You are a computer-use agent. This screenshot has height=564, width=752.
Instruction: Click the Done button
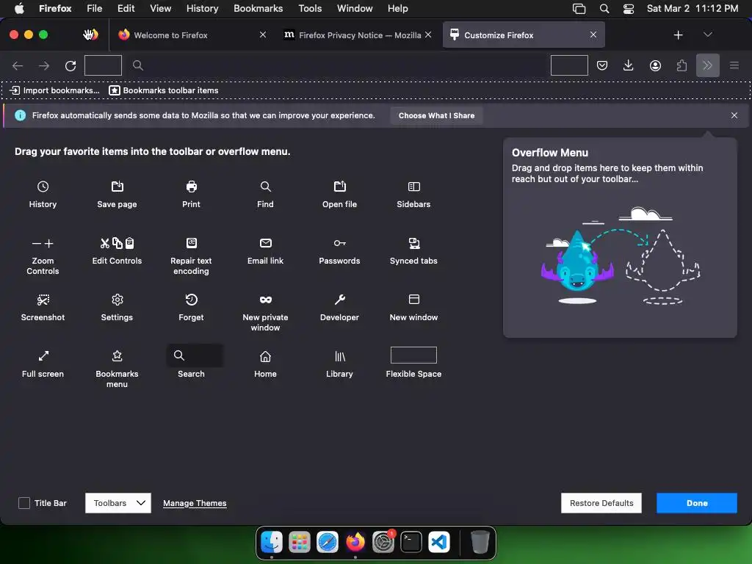(697, 503)
